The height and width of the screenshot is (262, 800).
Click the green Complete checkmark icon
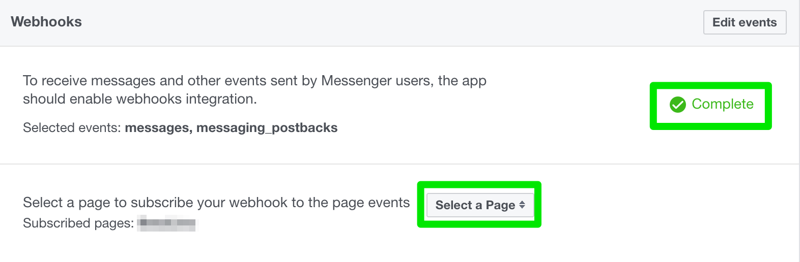pyautogui.click(x=677, y=105)
